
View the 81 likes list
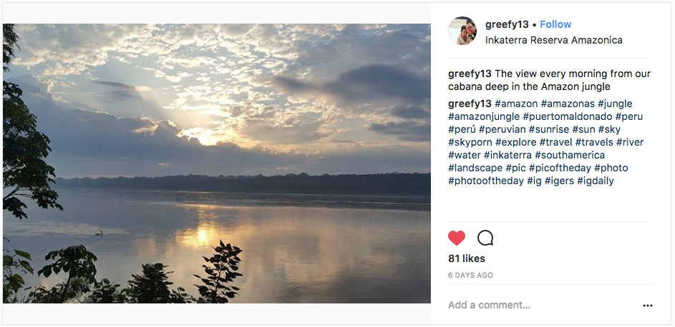(467, 258)
